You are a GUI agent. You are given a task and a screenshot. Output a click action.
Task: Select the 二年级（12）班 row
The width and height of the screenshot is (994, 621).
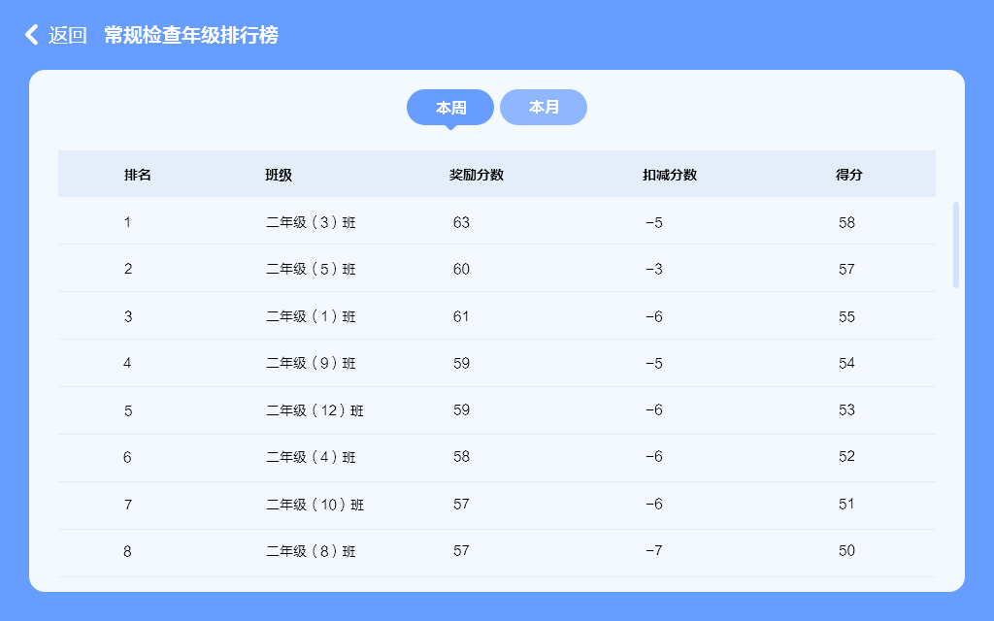[315, 410]
